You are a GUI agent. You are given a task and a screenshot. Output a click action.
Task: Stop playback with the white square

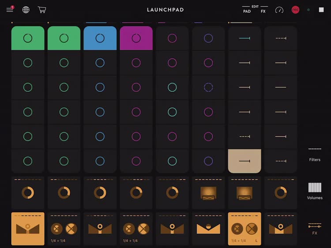click(x=321, y=10)
